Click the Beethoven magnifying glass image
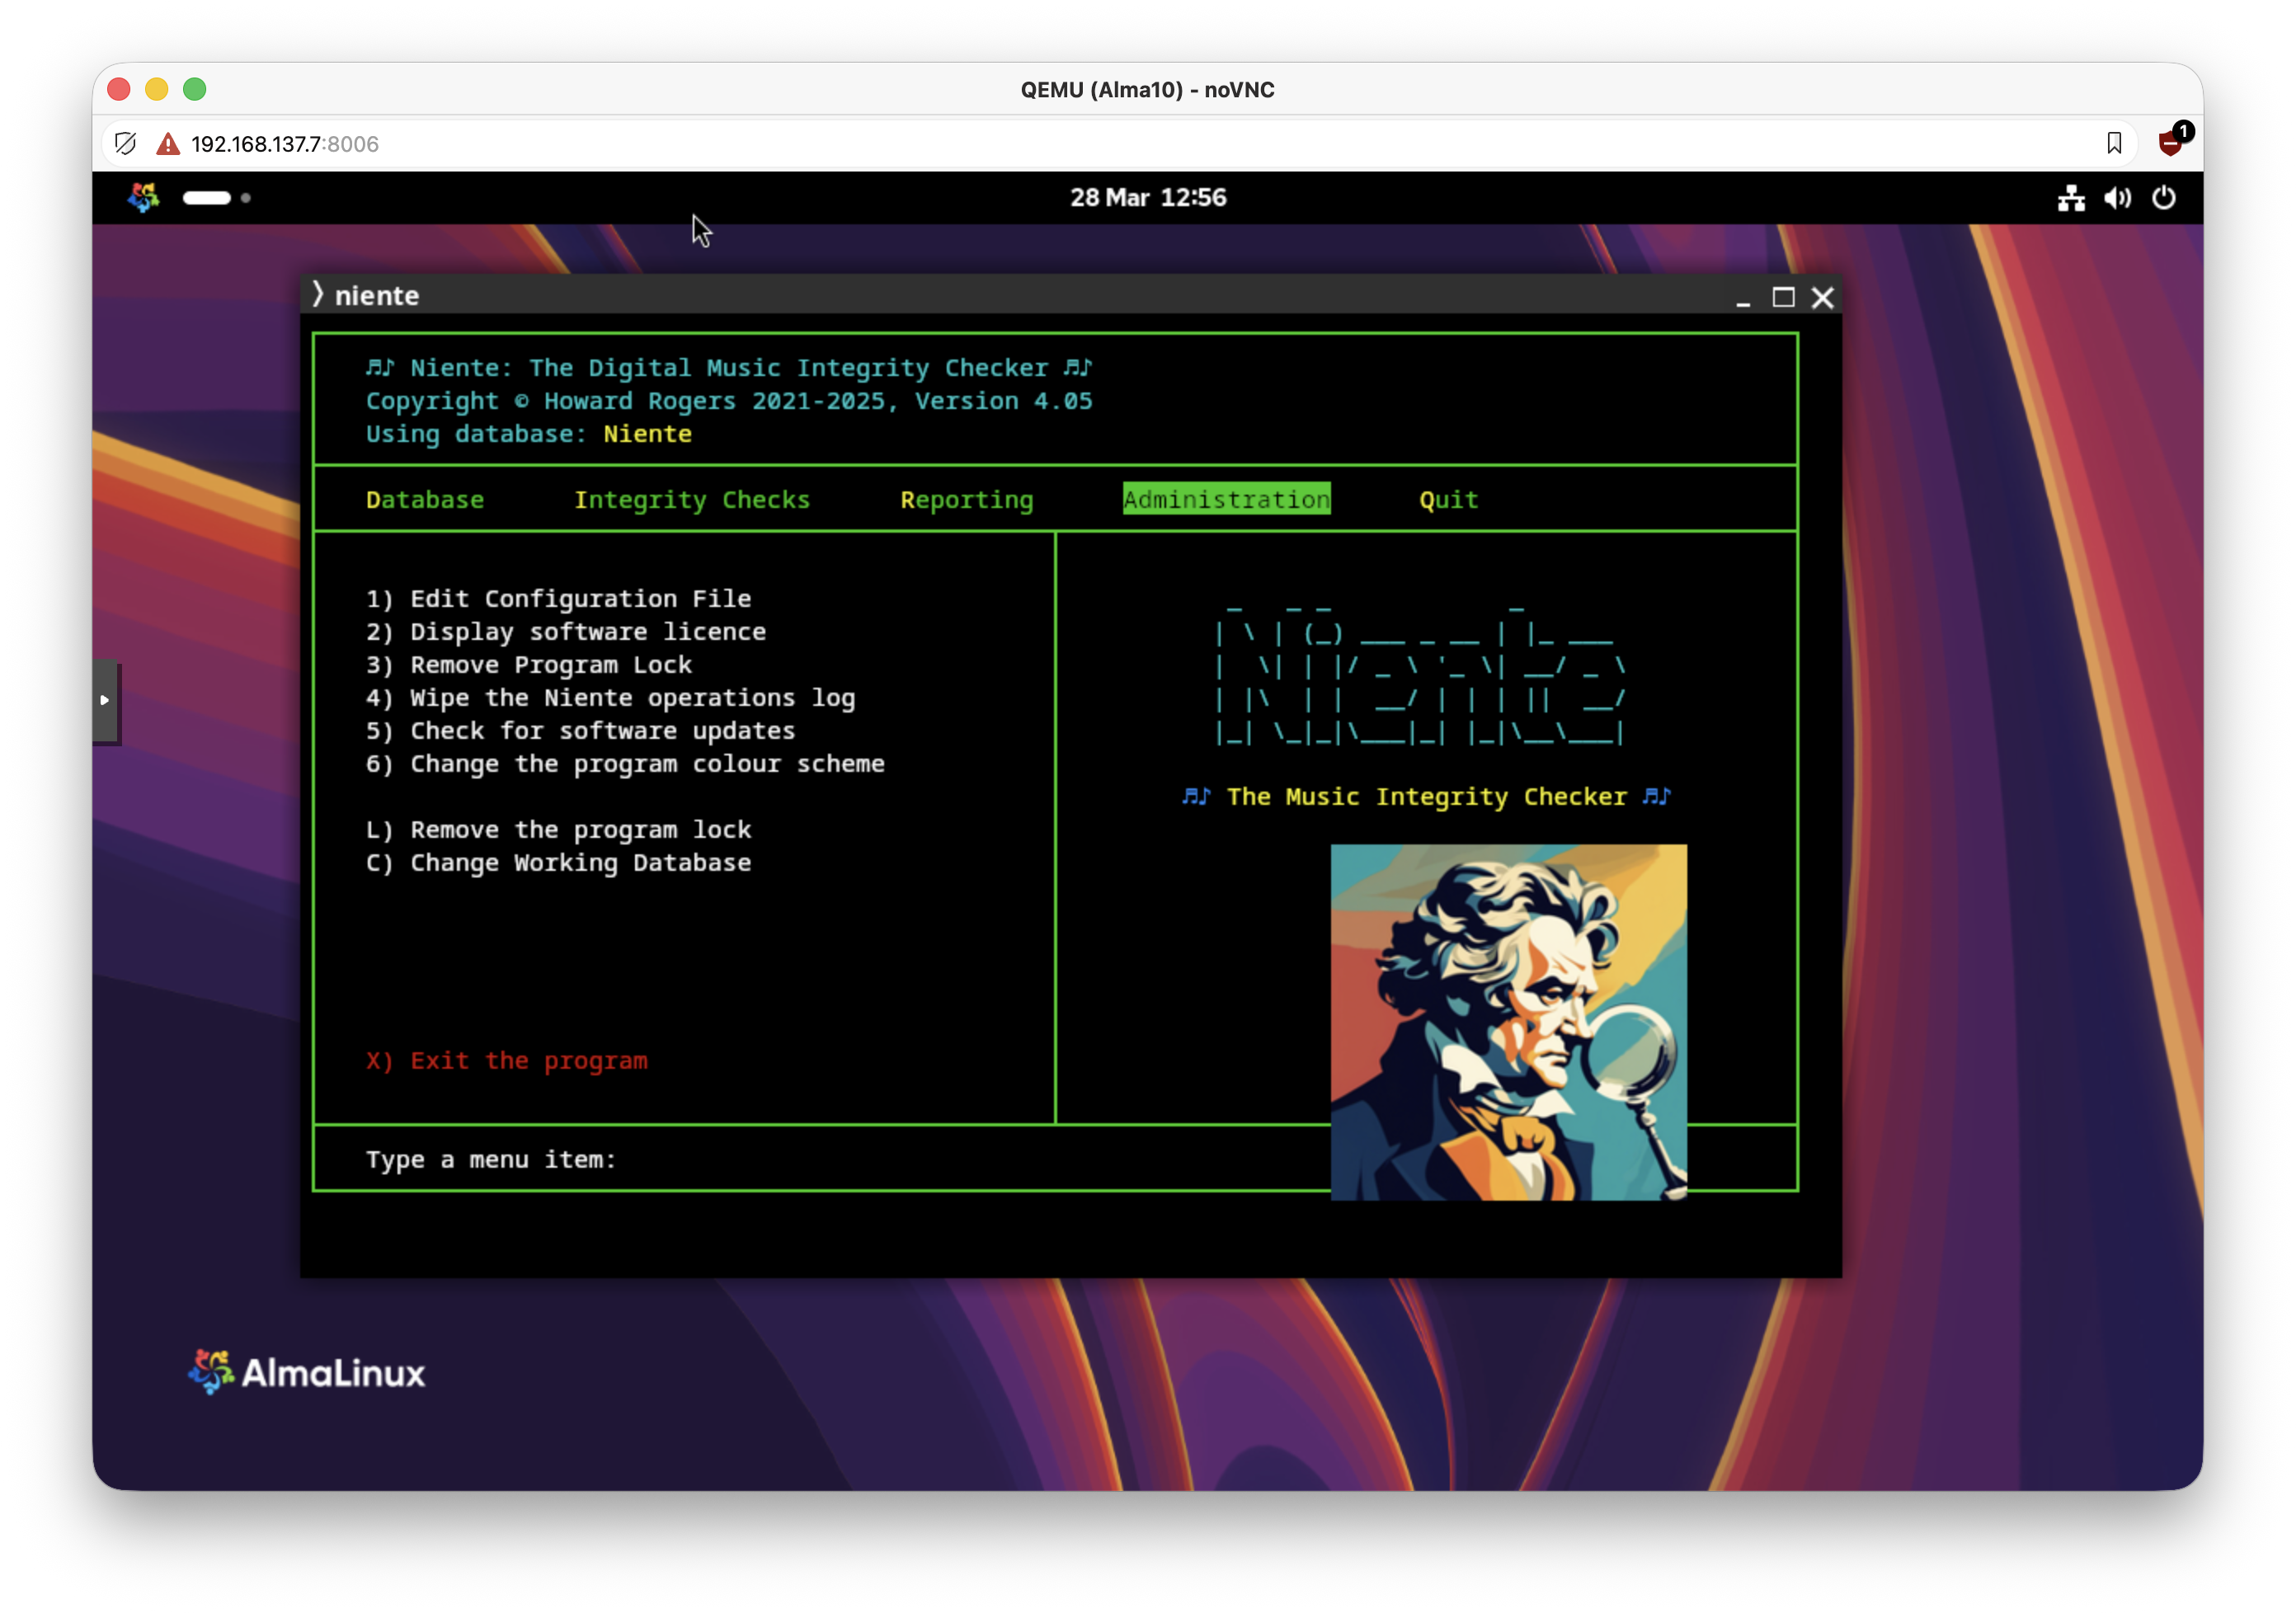Image resolution: width=2296 pixels, height=1613 pixels. (x=1508, y=1022)
